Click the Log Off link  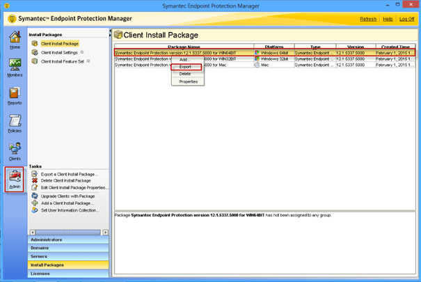point(407,19)
